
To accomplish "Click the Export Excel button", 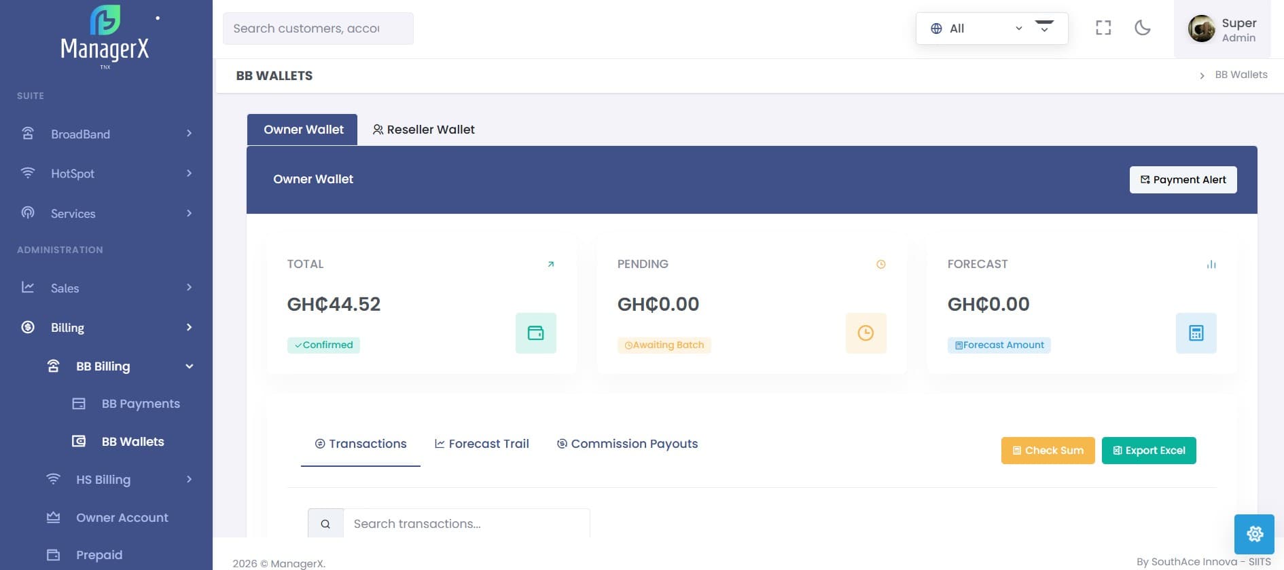I will [1149, 451].
